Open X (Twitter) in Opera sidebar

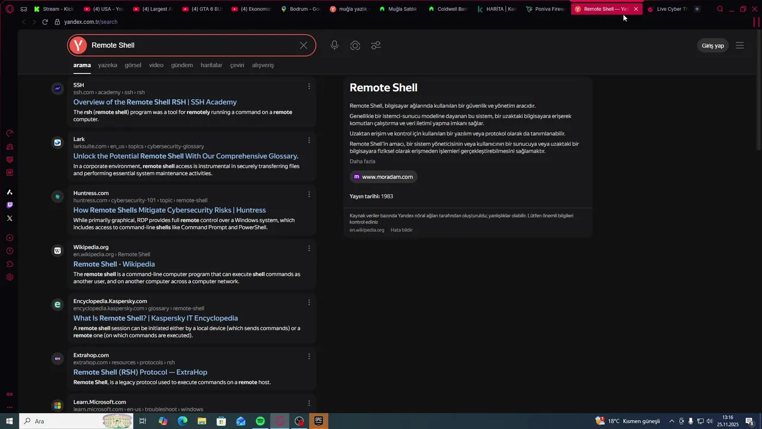point(10,218)
